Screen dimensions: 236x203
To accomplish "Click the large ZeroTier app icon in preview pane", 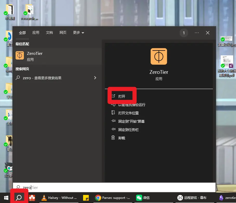I will click(159, 56).
